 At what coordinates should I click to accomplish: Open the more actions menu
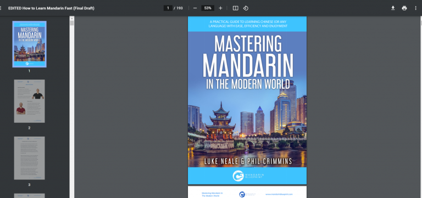click(415, 8)
